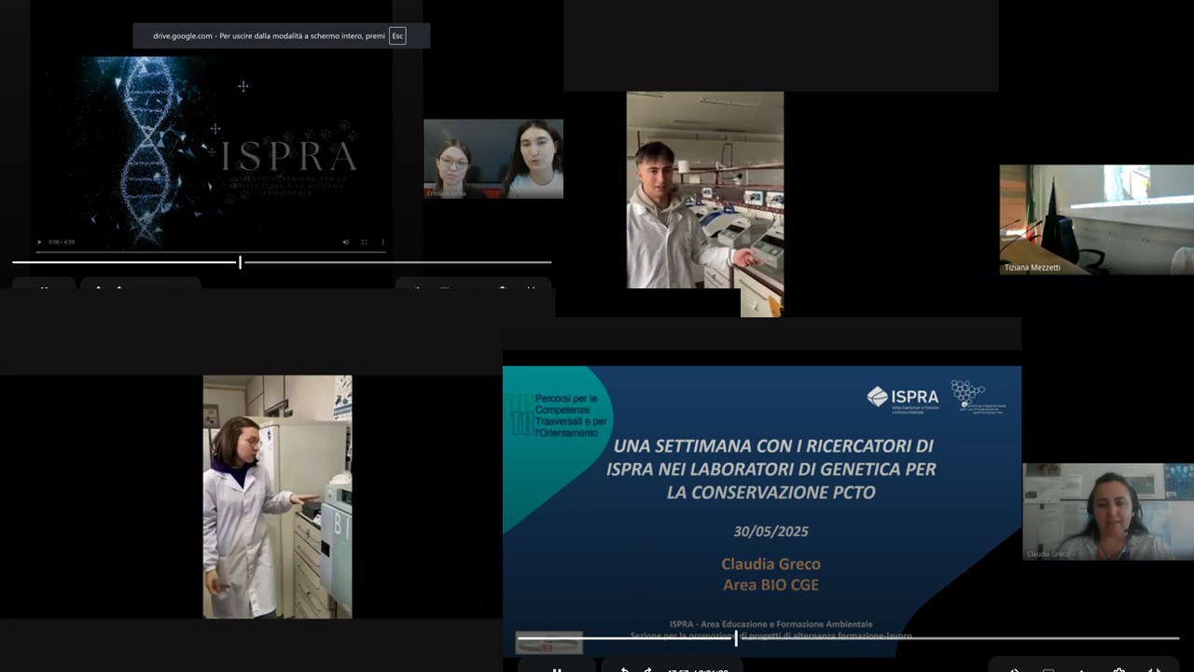Click the preview thumbnail on lower-right timeline

[549, 642]
